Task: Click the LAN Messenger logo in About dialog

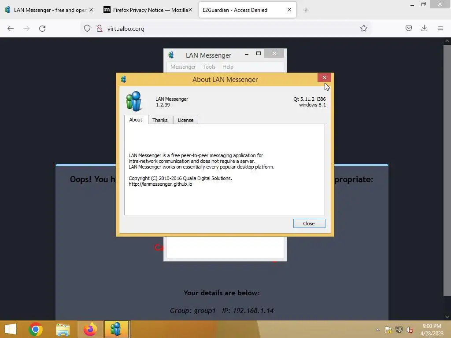Action: pyautogui.click(x=134, y=102)
